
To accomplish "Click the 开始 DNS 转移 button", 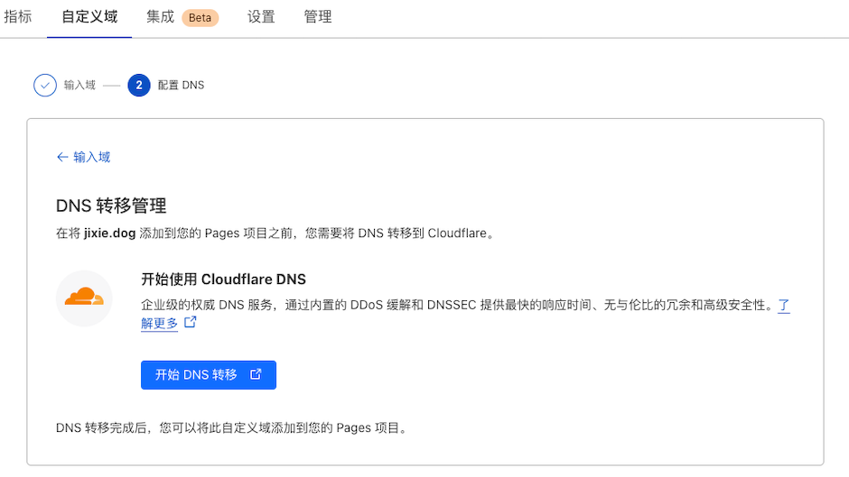I will (x=209, y=375).
